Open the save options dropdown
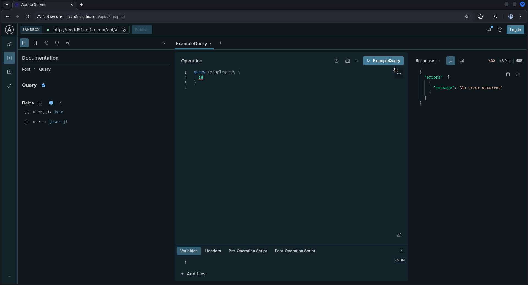The width and height of the screenshot is (528, 285). pos(356,61)
